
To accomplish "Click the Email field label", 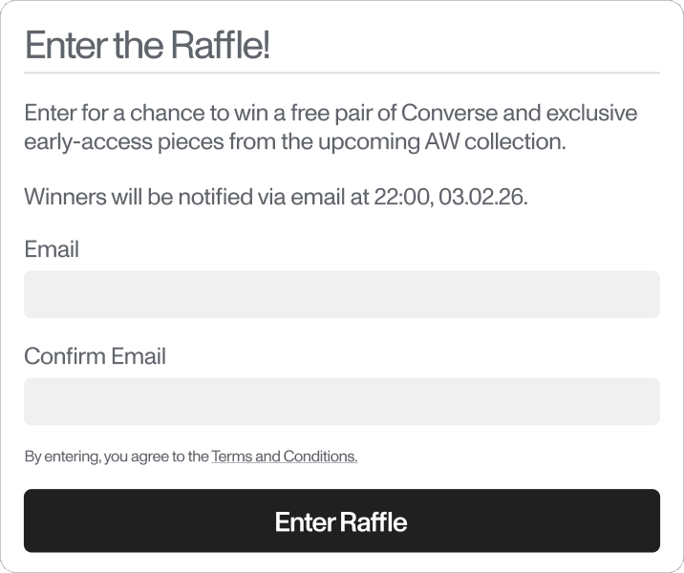I will pyautogui.click(x=52, y=249).
